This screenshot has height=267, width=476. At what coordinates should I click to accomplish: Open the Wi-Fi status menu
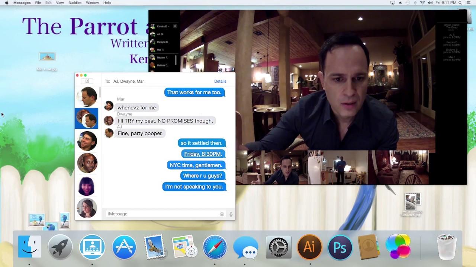422,3
